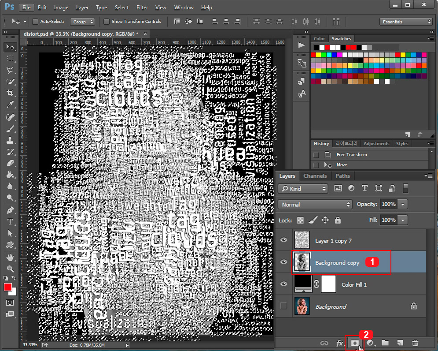Open Opacity slider dropdown arrow
Image resolution: width=438 pixels, height=351 pixels.
[x=402, y=204]
